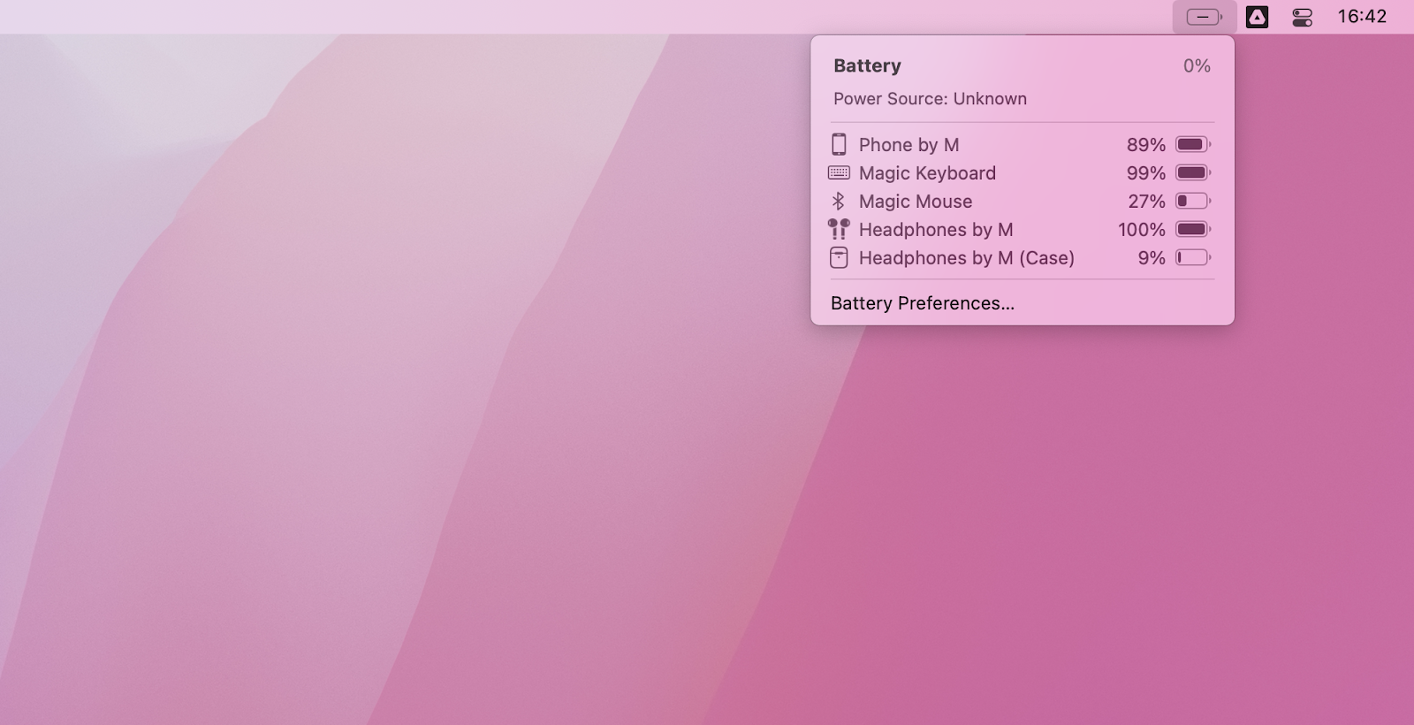Click the Power Source: Unknown text
The image size is (1414, 725).
point(930,99)
